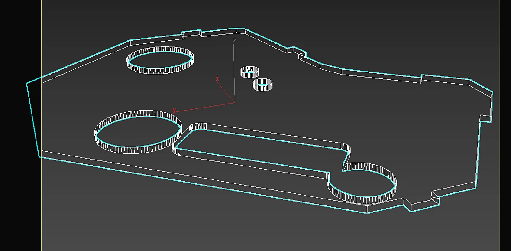The image size is (511, 251).
Task: Click the upper-left elliptical hole in the plate
Action: pos(160,60)
